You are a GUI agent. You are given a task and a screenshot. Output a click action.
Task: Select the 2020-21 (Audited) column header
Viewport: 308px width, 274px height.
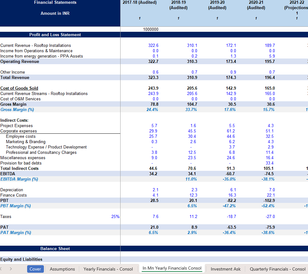[256, 5]
